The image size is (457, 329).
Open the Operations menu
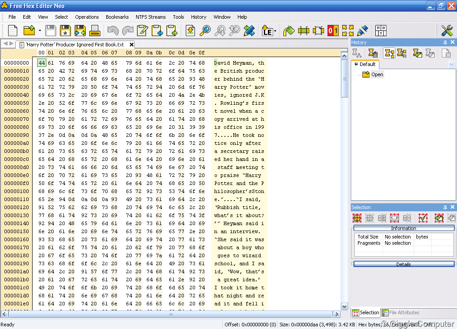[x=87, y=17]
